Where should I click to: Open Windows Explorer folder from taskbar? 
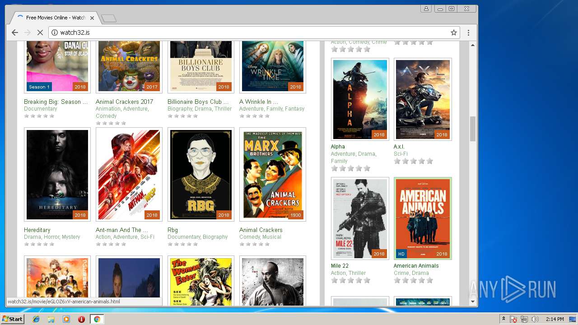[x=51, y=319]
